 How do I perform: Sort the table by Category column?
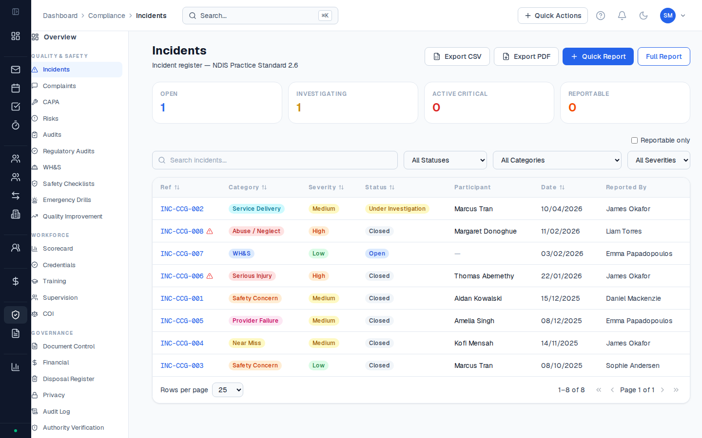pyautogui.click(x=248, y=187)
